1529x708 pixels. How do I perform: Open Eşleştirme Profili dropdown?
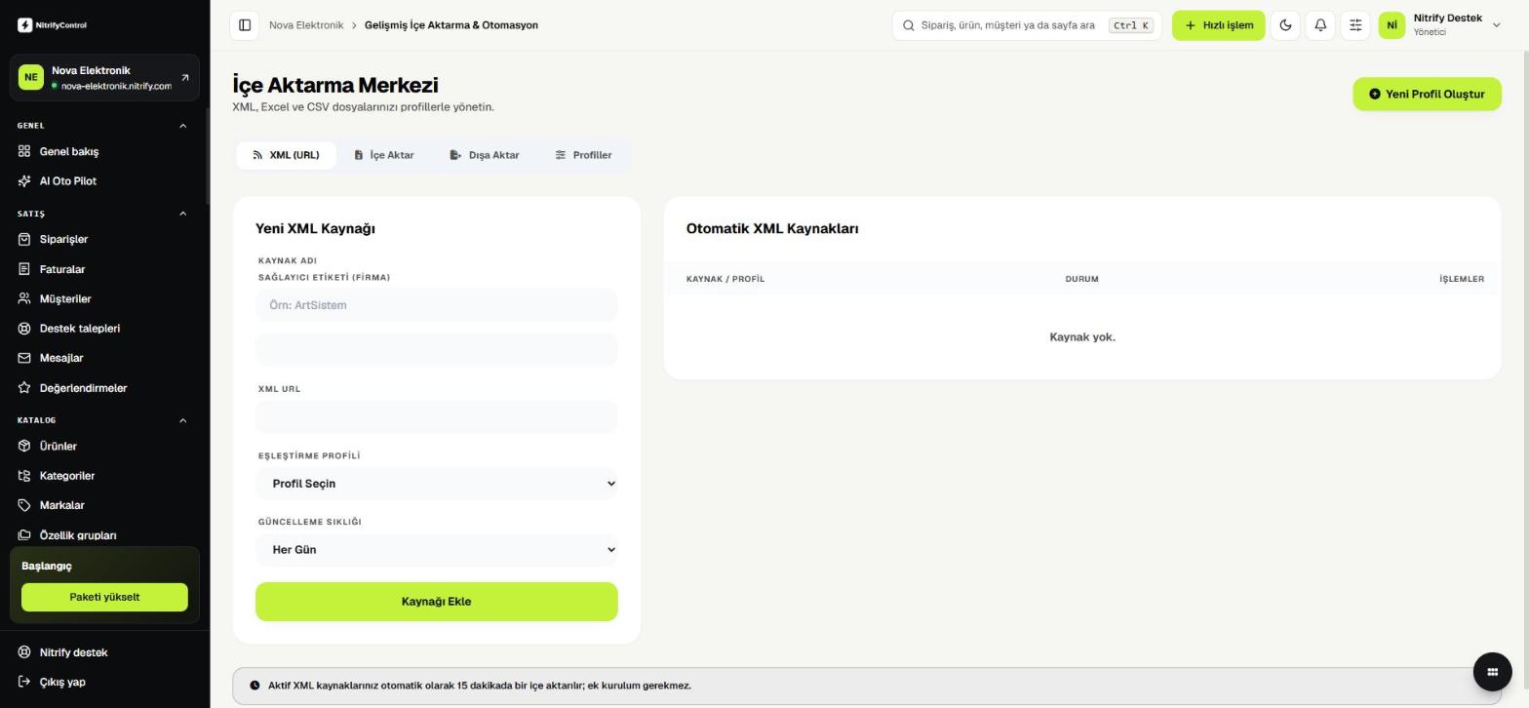(x=437, y=484)
